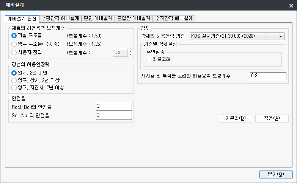Click the 재사용 및 부식 보정계수 field

[268, 76]
